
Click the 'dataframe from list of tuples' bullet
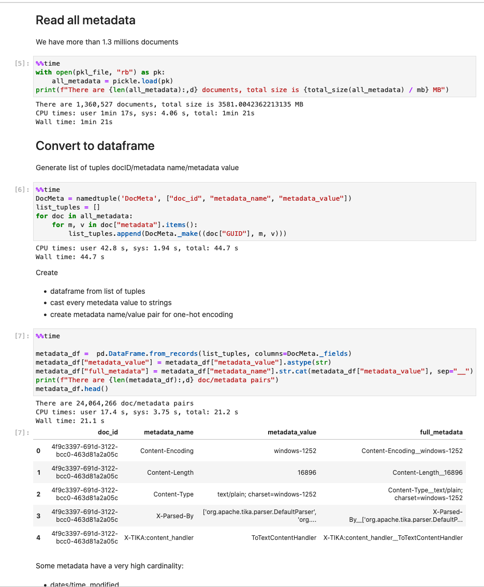(x=97, y=291)
